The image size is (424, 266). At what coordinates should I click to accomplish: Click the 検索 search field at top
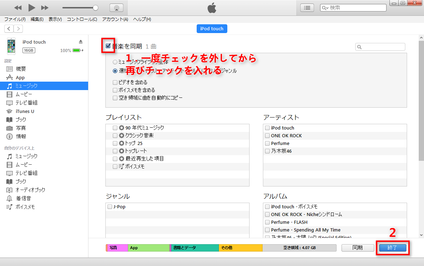coord(353,7)
